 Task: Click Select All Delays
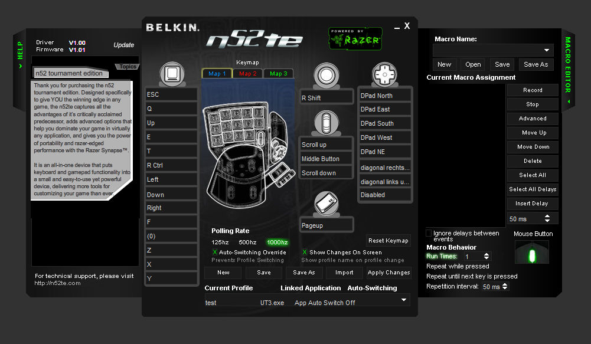coord(533,189)
